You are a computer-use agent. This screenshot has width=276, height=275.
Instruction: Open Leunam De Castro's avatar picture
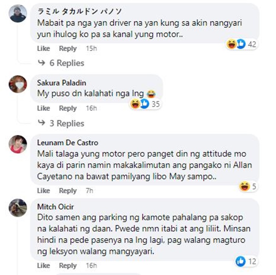(x=18, y=144)
